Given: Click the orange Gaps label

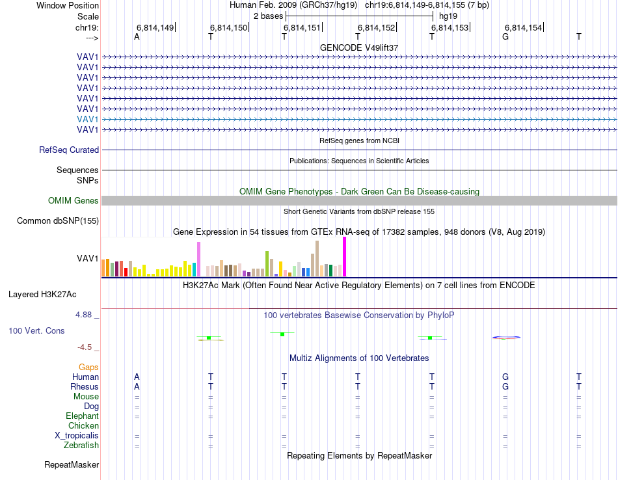Looking at the screenshot, I should tap(88, 367).
